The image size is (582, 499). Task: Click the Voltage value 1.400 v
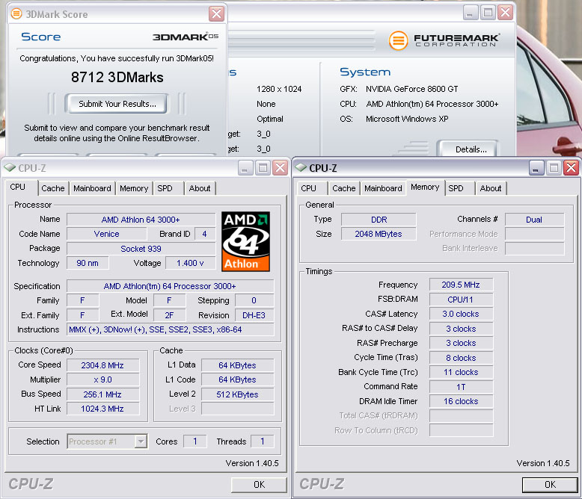tap(191, 263)
